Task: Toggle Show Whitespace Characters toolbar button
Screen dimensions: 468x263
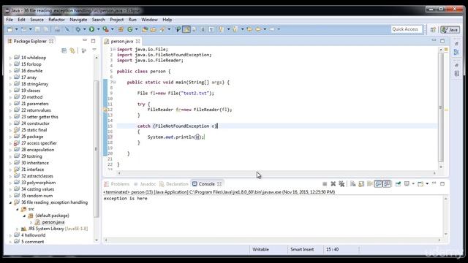Action: [211, 29]
